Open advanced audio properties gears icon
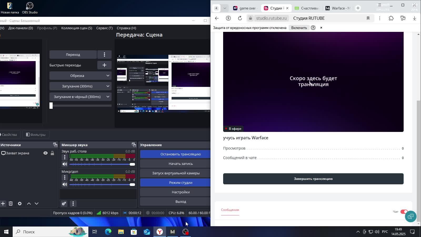Image resolution: width=421 pixels, height=237 pixels. tap(64, 204)
